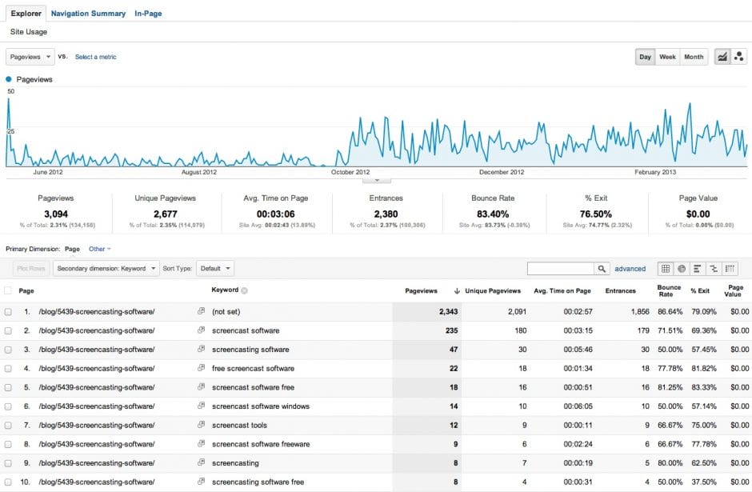The height and width of the screenshot is (492, 752).
Task: Set chart granularity to Week
Action: coord(667,57)
